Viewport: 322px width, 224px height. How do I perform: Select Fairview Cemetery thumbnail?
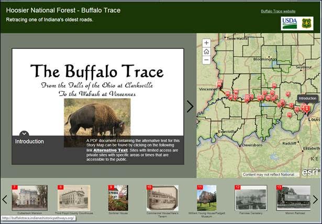(251, 197)
